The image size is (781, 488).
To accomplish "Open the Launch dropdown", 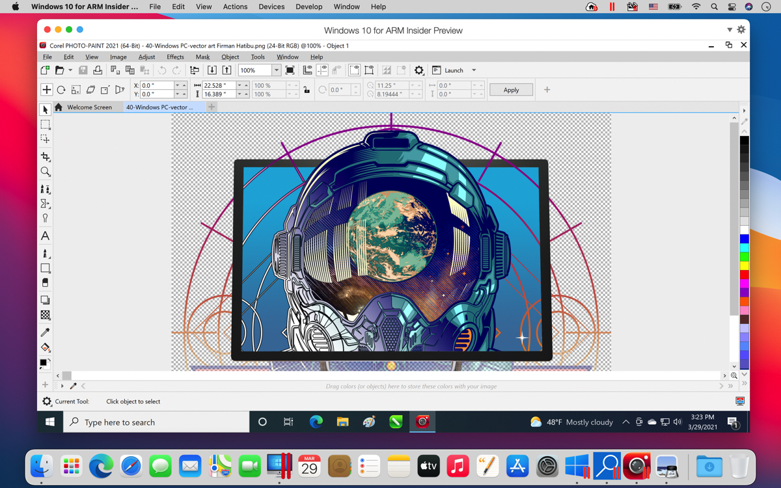I will pyautogui.click(x=474, y=70).
